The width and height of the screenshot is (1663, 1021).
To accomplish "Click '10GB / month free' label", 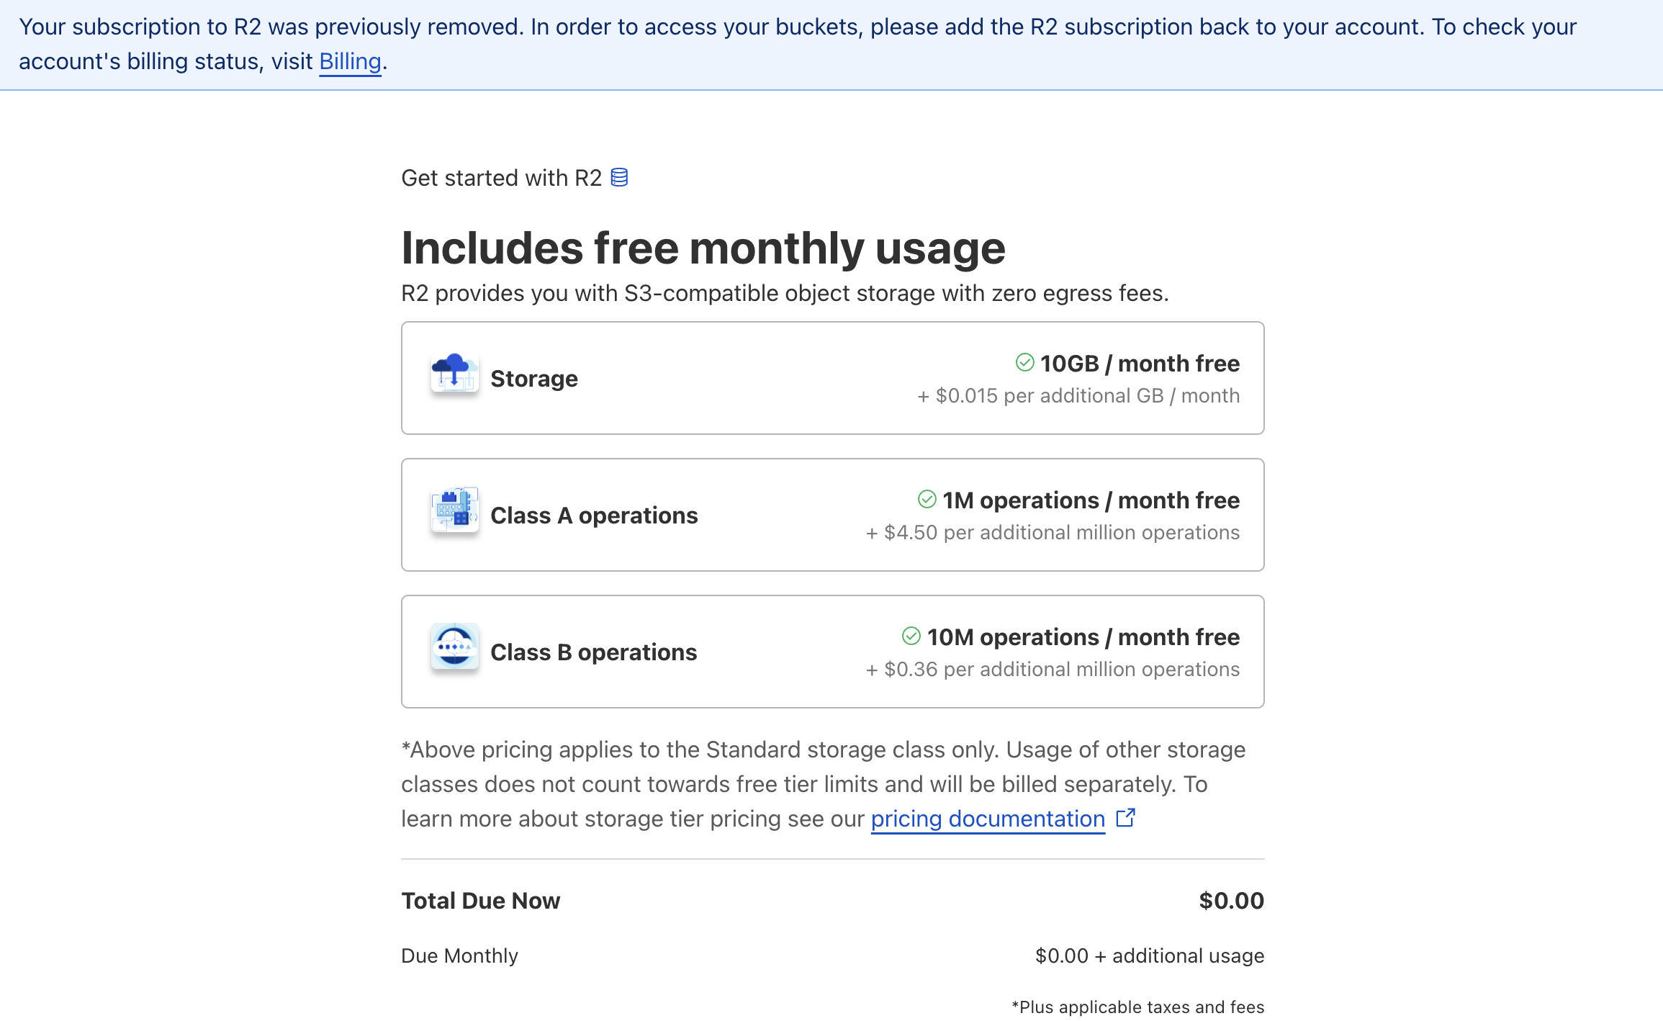I will click(1139, 364).
